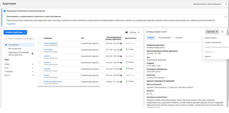Open the активный образ жизни audience link
Screen dimensions: 229x113
pos(53,82)
